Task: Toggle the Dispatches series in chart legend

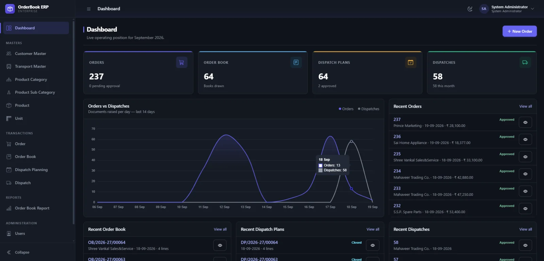Action: [369, 109]
